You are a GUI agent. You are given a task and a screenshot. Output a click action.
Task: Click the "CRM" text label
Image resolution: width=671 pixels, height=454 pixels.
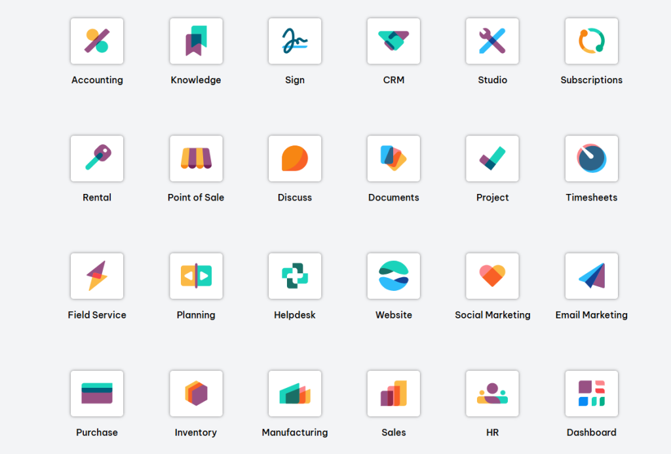[x=394, y=80]
